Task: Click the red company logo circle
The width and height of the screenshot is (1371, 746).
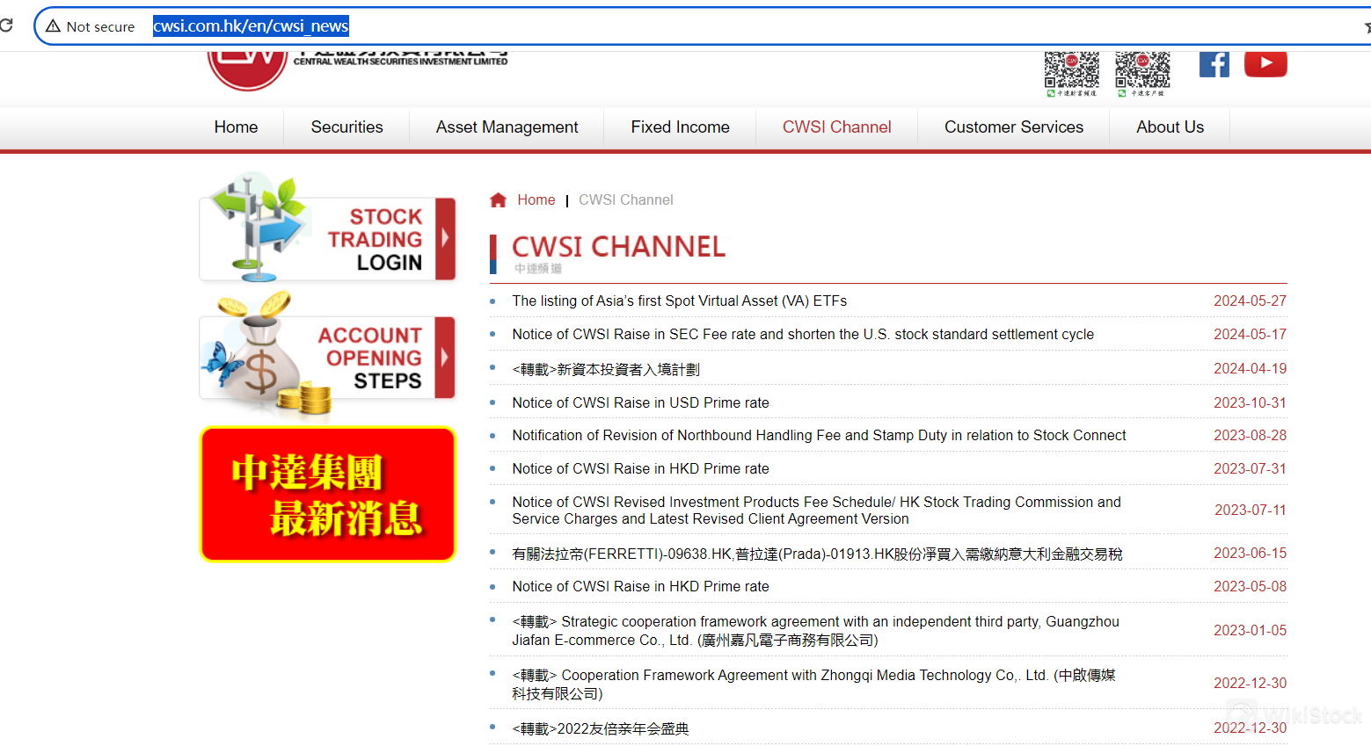Action: [x=247, y=69]
